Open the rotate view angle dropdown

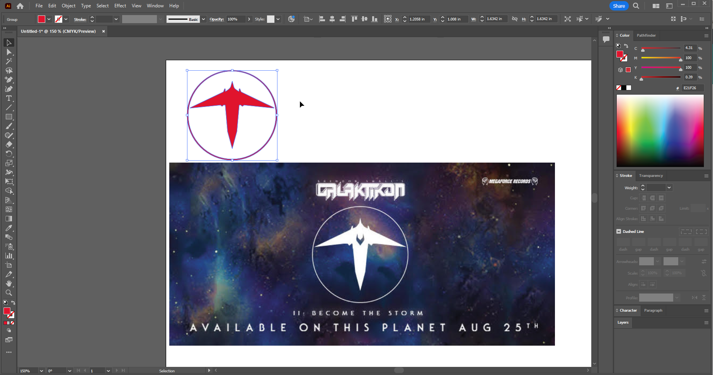coord(70,371)
